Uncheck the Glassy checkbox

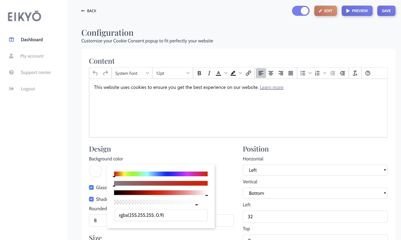tap(91, 188)
